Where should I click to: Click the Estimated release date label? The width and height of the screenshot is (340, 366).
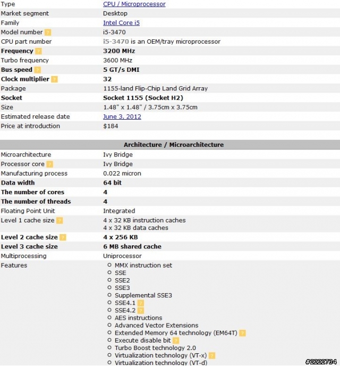click(36, 117)
